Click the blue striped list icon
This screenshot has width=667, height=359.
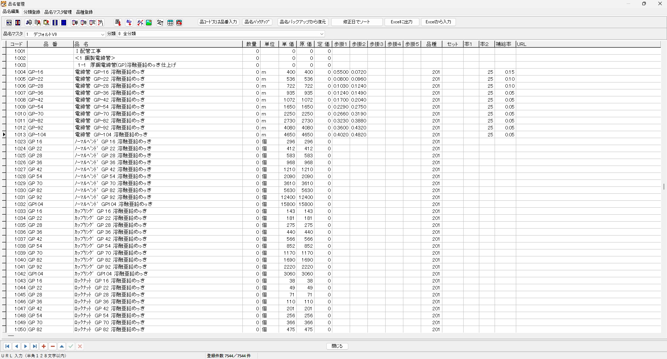55,23
